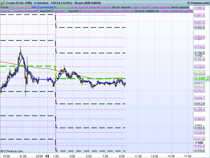Click the tercer soporte indicator label
This screenshot has height=158, width=210.
(121, 7)
